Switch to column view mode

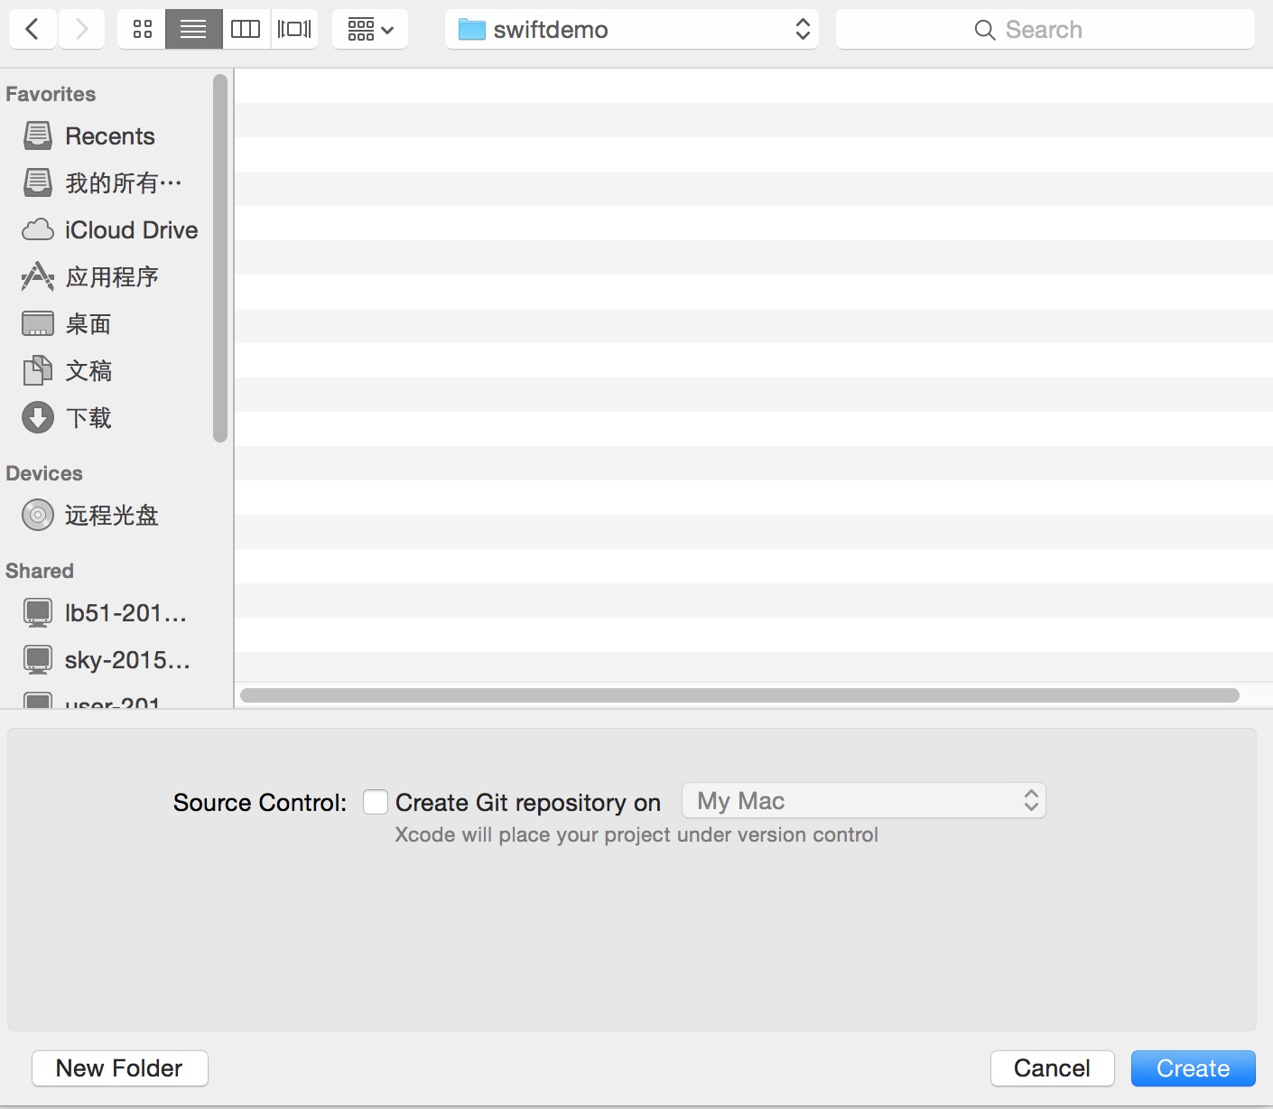pos(244,28)
